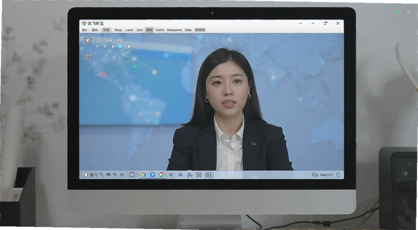Image resolution: width=418 pixels, height=230 pixels.
Task: Click the dark rectangle icon in the bottom toolbar
Action: click(108, 175)
